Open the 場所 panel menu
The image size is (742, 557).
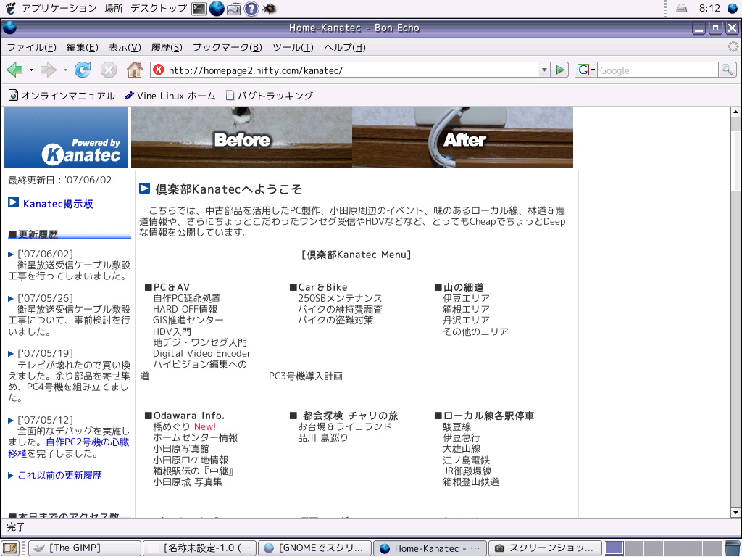(x=114, y=8)
